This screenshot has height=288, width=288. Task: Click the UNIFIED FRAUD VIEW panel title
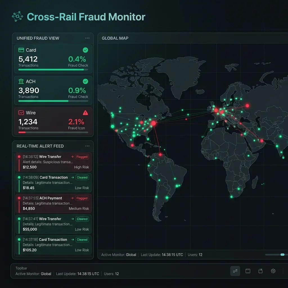[38, 38]
